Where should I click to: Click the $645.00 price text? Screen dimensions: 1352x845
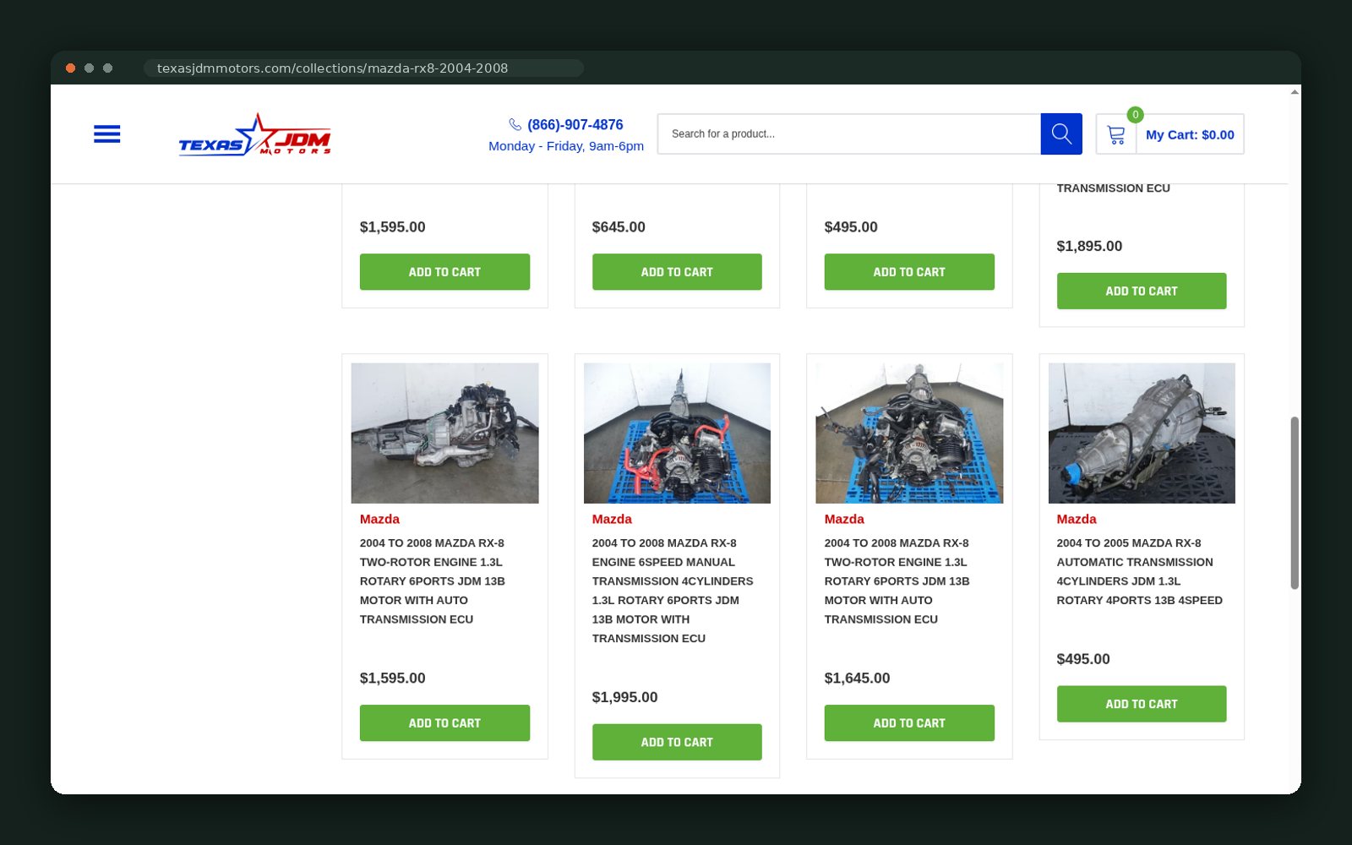click(619, 226)
